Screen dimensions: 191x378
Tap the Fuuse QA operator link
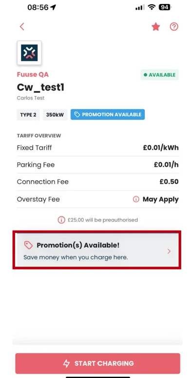point(33,75)
